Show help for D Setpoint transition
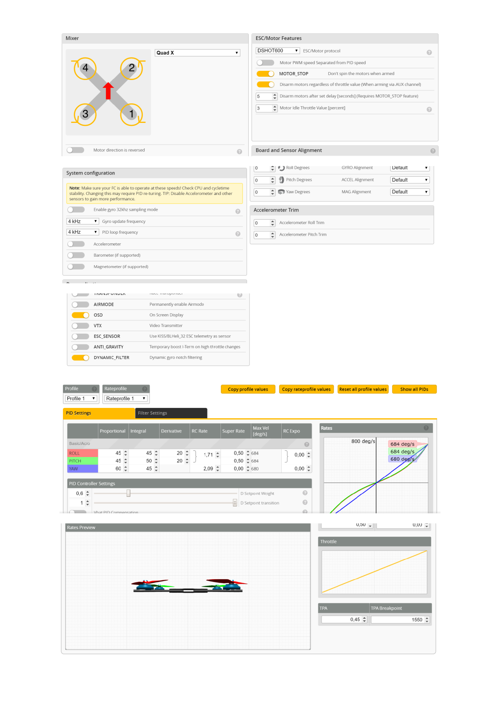The height and width of the screenshot is (707, 500). [305, 502]
